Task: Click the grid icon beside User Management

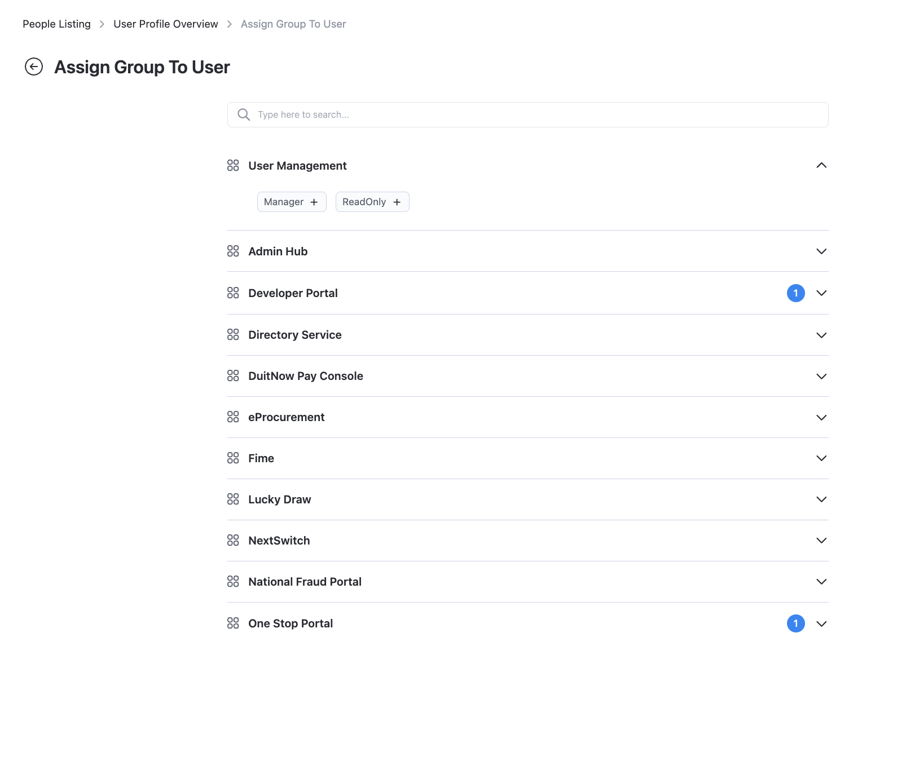Action: coord(233,165)
